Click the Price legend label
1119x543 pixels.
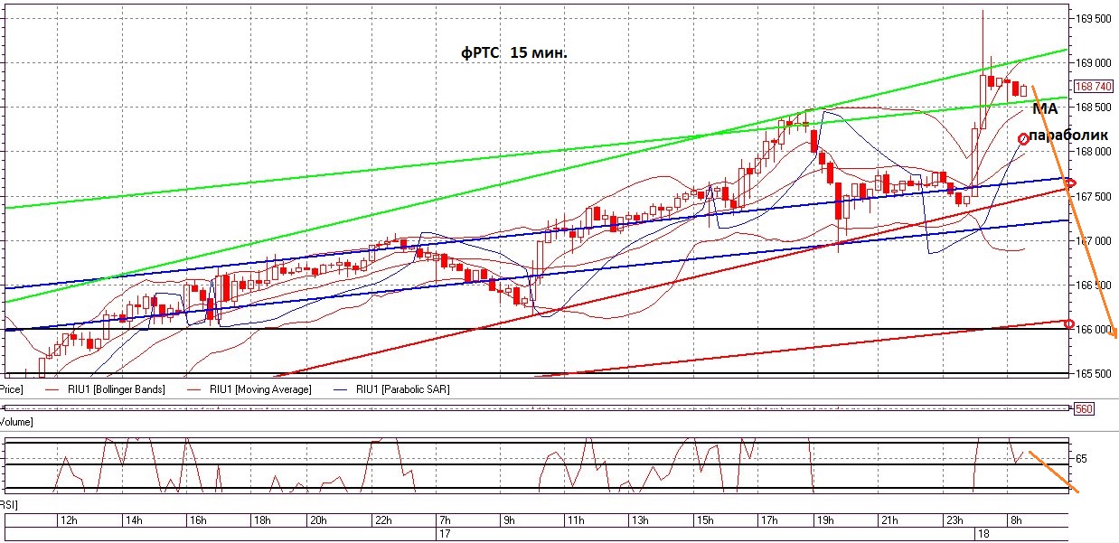[x=11, y=389]
